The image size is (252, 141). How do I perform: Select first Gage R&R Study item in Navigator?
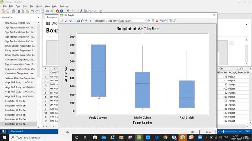[x=20, y=83]
